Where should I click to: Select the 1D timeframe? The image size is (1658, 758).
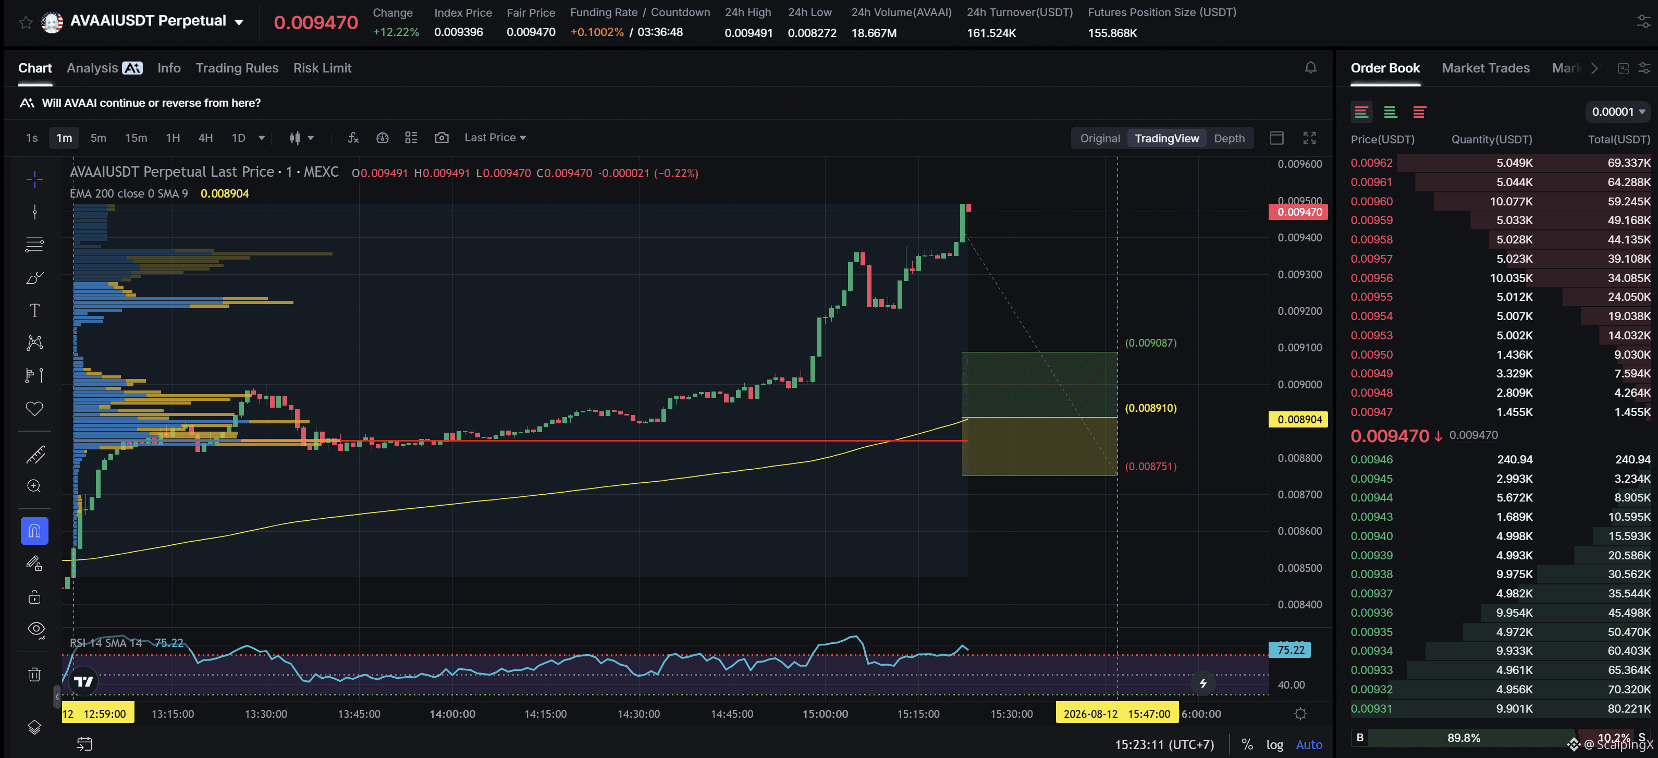tap(238, 138)
